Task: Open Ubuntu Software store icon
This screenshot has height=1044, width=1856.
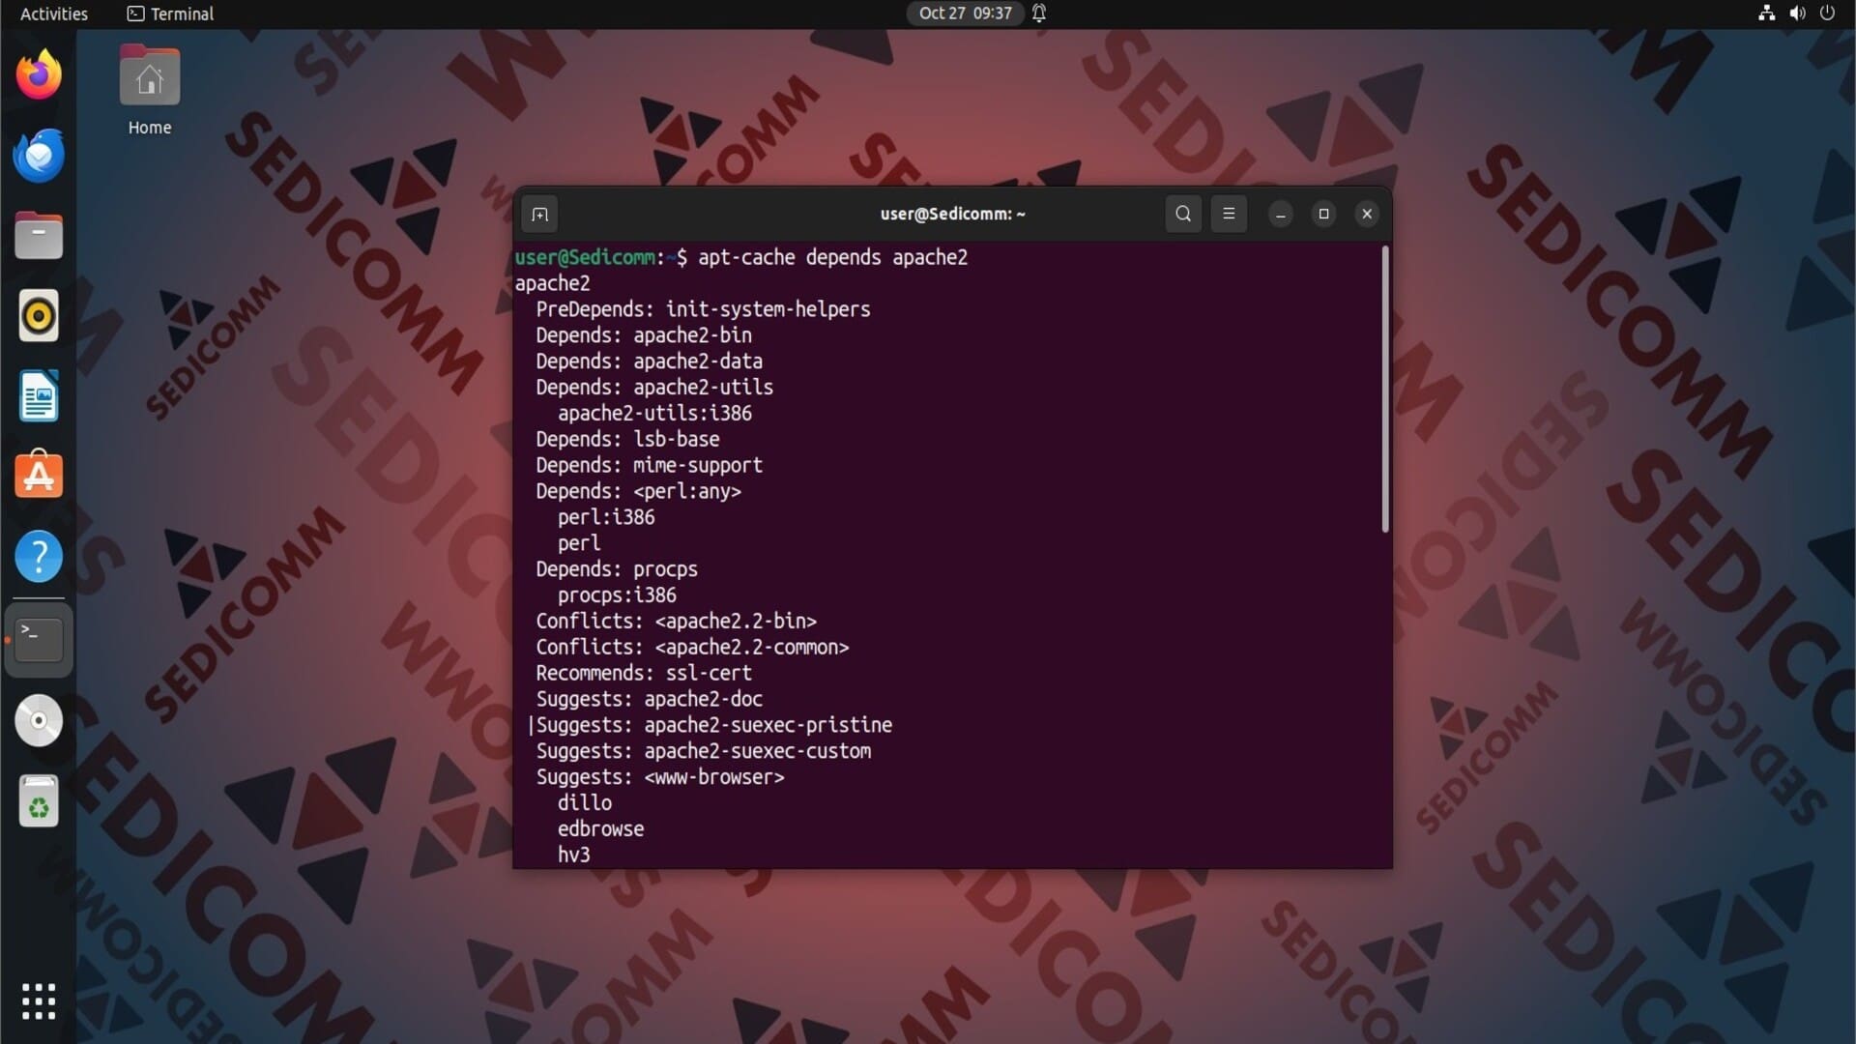Action: tap(39, 476)
